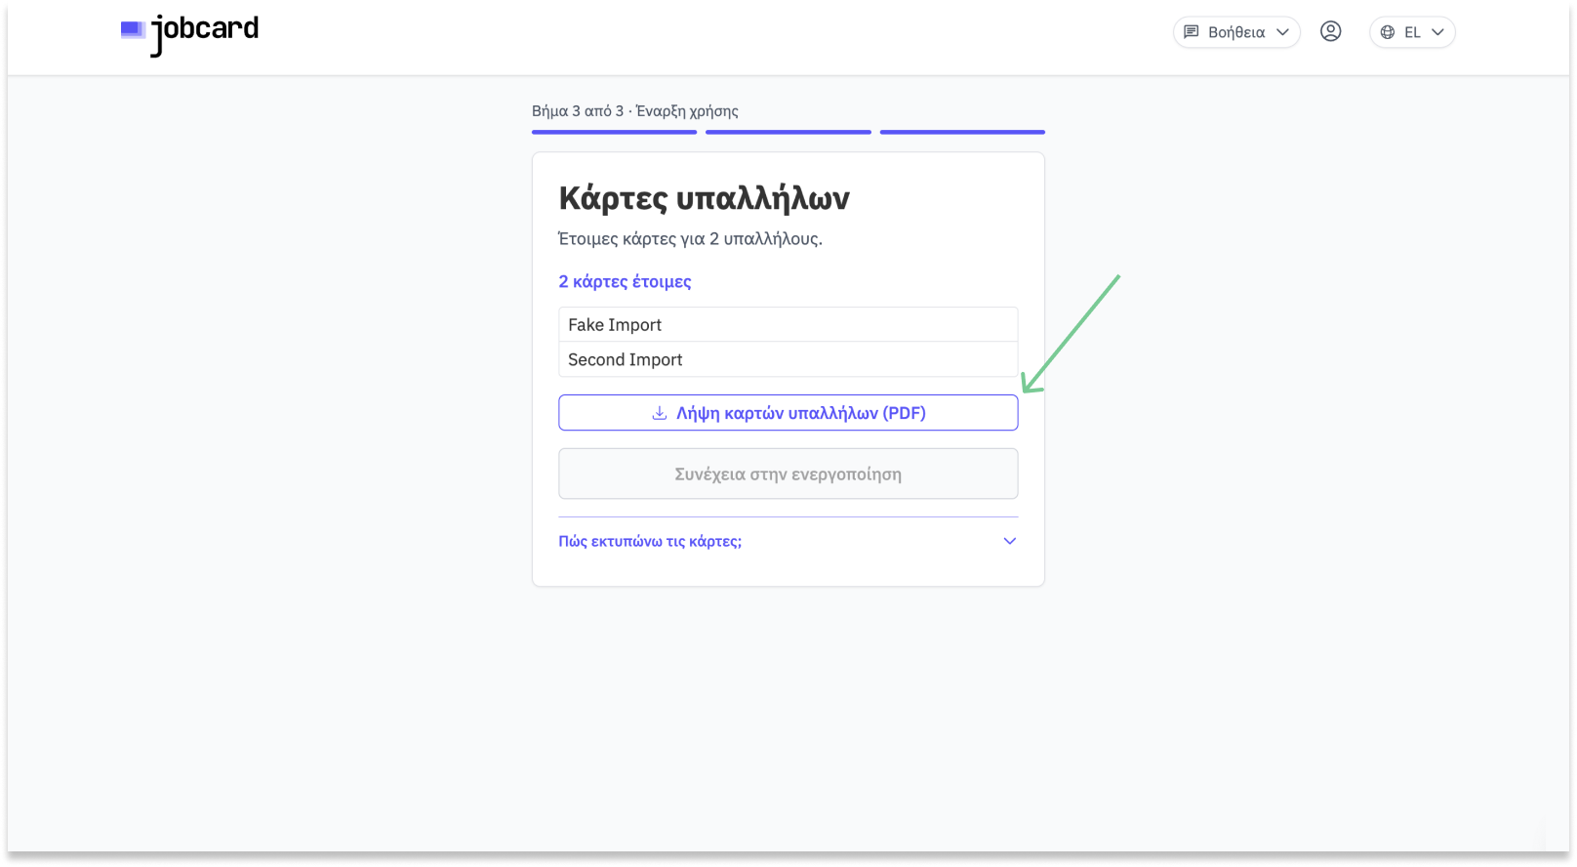Select the Second Import row

[x=788, y=359]
